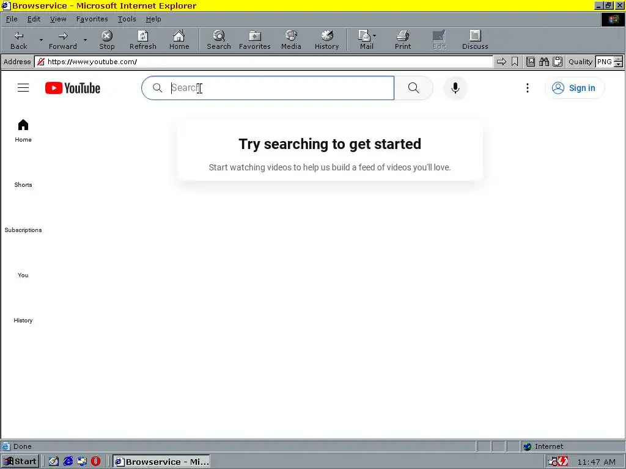The height and width of the screenshot is (469, 626).
Task: Click the Media toolbar button
Action: tap(291, 40)
